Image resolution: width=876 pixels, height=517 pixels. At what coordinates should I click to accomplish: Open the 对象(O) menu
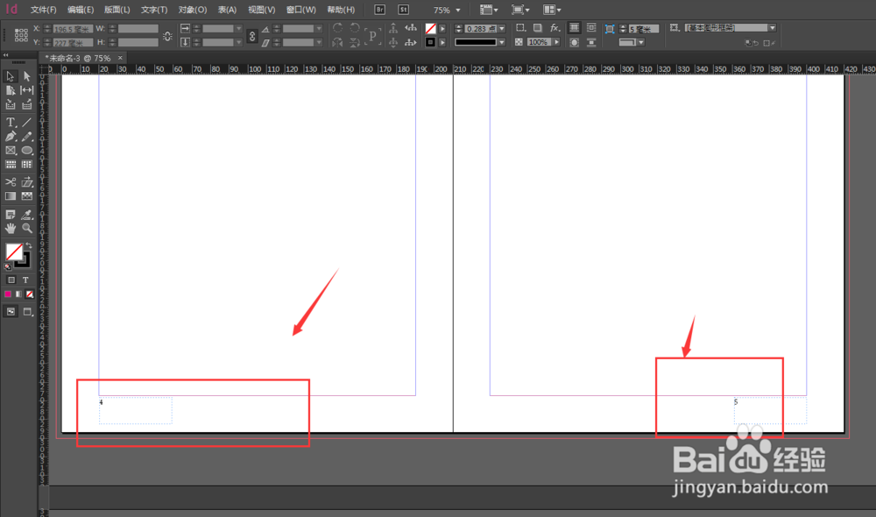(x=192, y=10)
